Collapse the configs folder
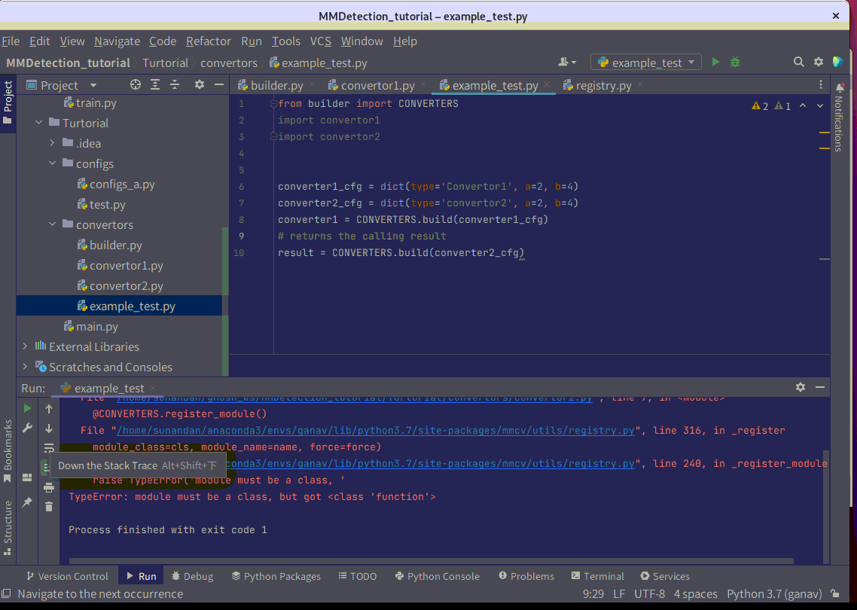The image size is (857, 610). point(53,163)
